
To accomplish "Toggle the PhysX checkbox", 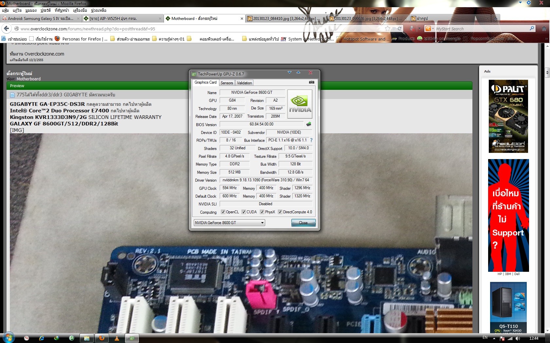I will [262, 212].
